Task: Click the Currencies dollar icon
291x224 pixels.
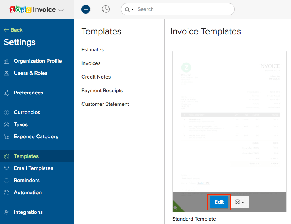Action: (x=6, y=113)
